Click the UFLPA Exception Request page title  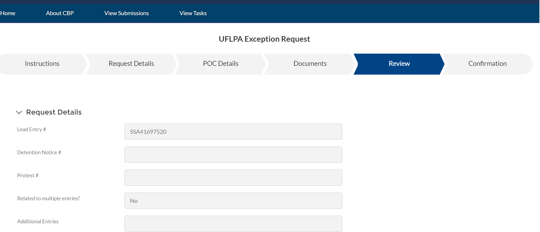click(264, 39)
